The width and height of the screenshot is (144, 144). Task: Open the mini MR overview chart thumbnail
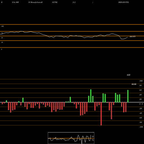71,138
